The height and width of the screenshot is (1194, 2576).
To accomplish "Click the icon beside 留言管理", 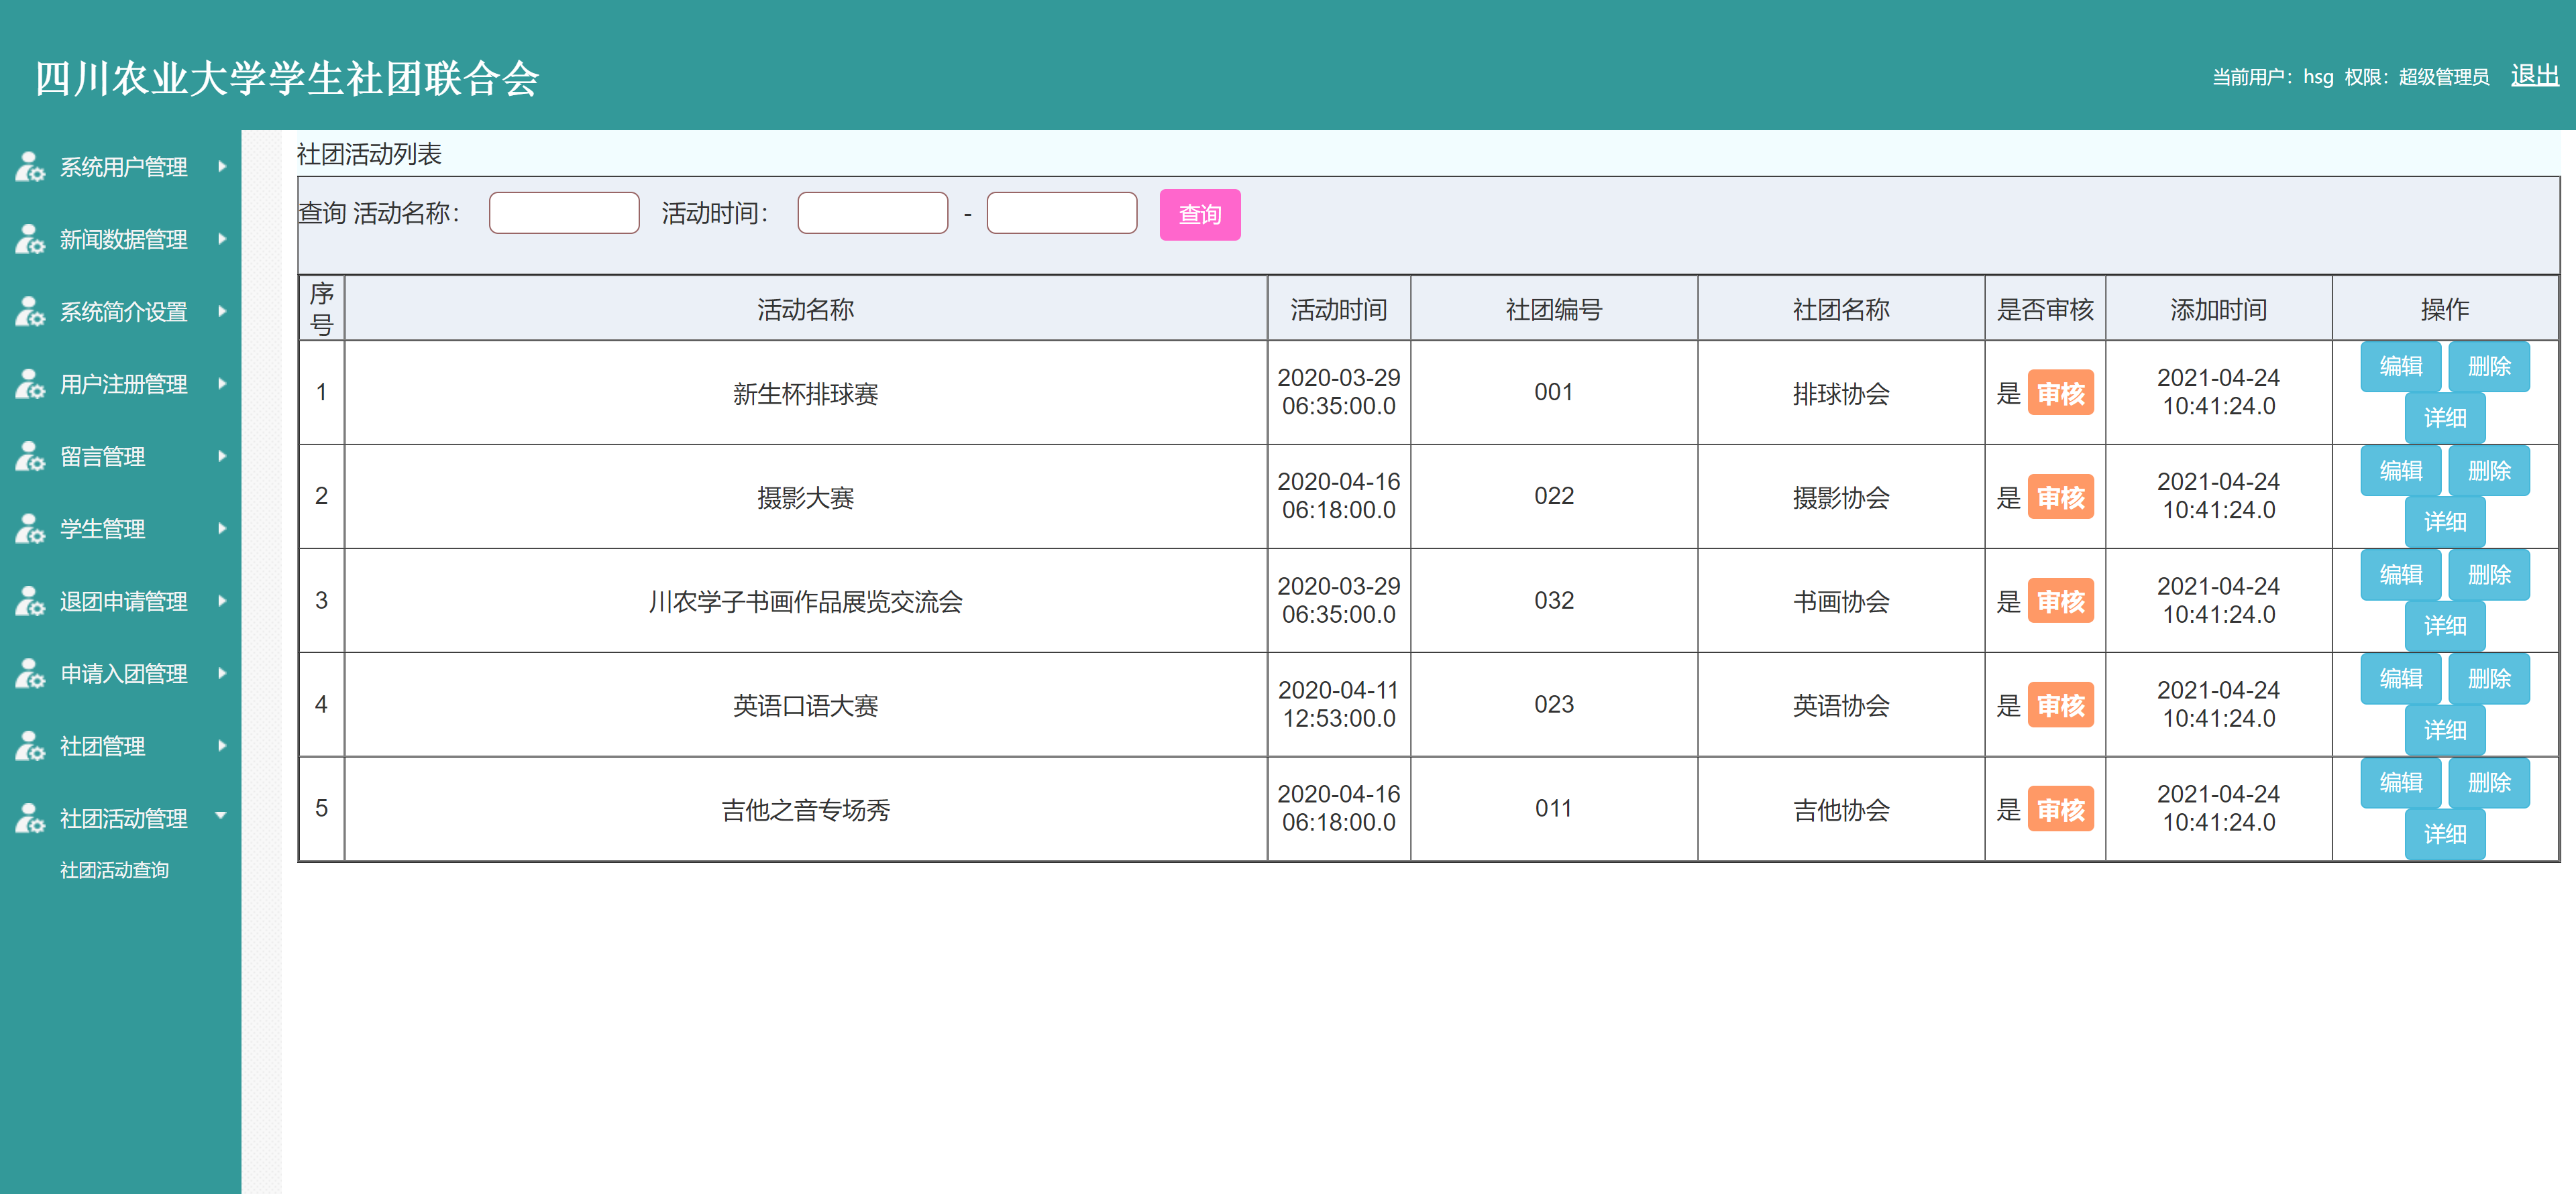I will click(29, 457).
